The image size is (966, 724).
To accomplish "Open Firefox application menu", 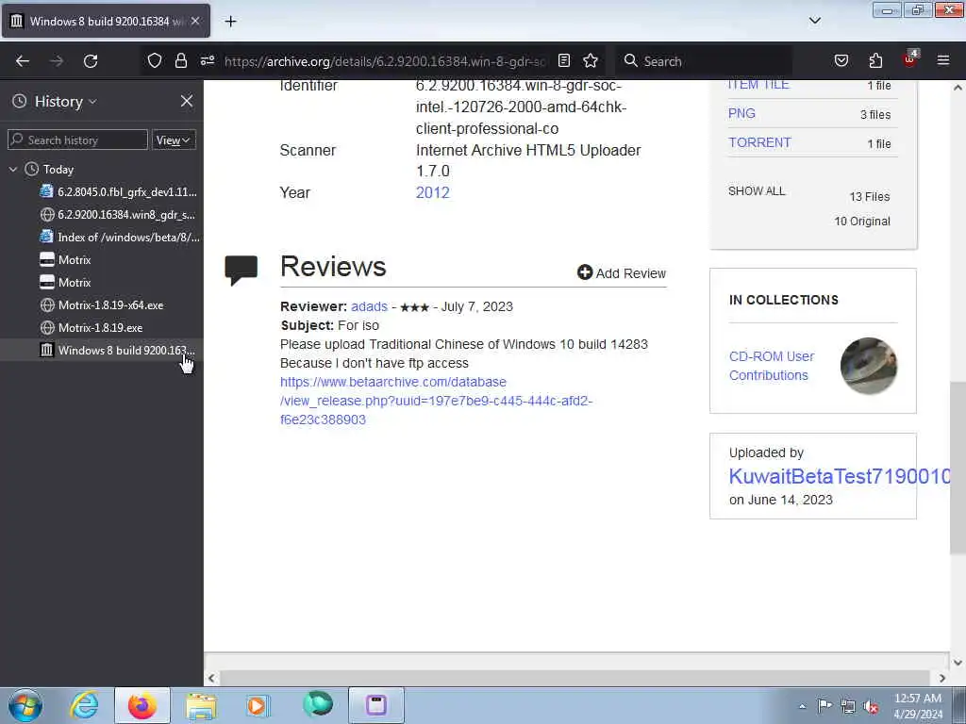I will [x=942, y=60].
